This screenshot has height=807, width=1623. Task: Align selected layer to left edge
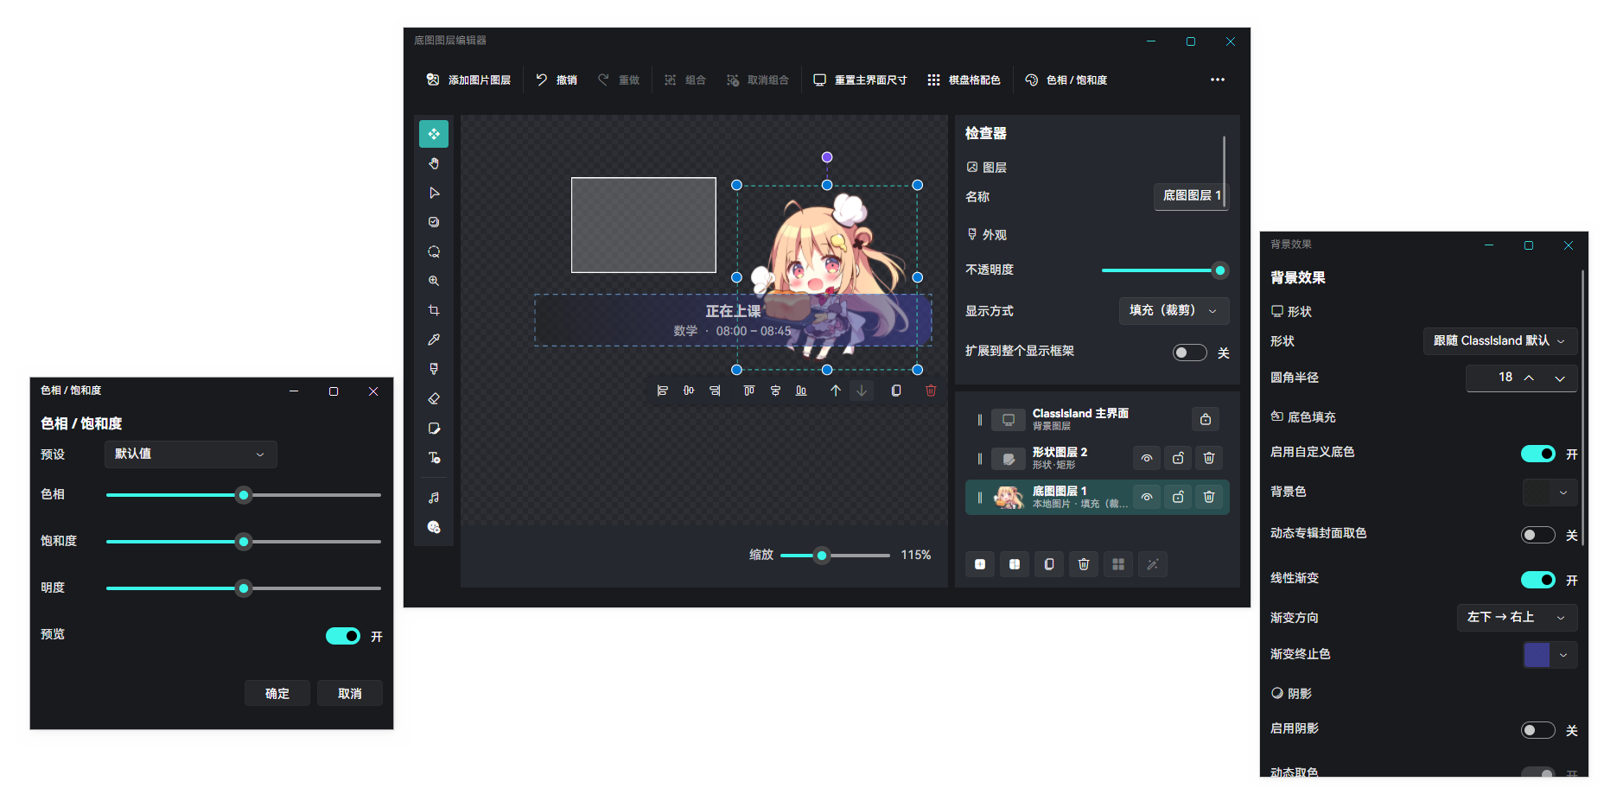663,391
